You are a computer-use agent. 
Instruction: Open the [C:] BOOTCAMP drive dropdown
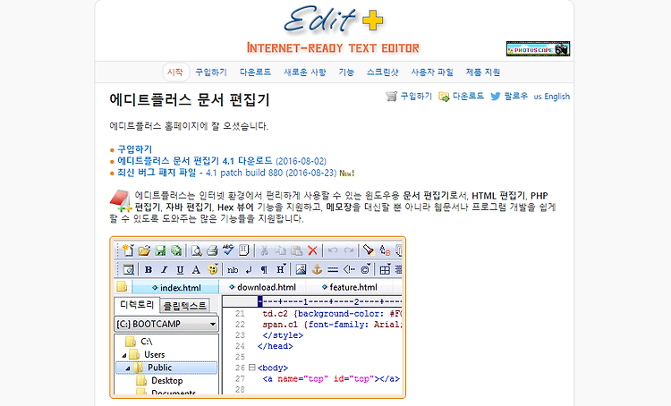[x=166, y=324]
